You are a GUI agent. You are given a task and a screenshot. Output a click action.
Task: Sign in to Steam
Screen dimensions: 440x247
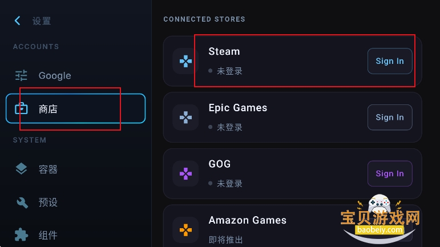pos(390,61)
